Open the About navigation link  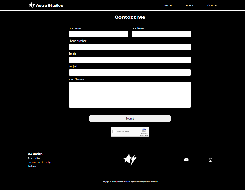(190, 5)
